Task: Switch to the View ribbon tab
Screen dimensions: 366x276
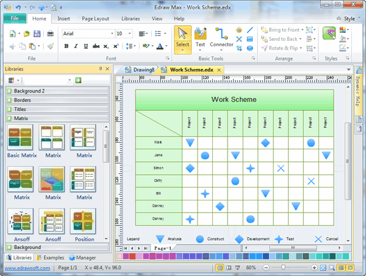Action: click(157, 19)
